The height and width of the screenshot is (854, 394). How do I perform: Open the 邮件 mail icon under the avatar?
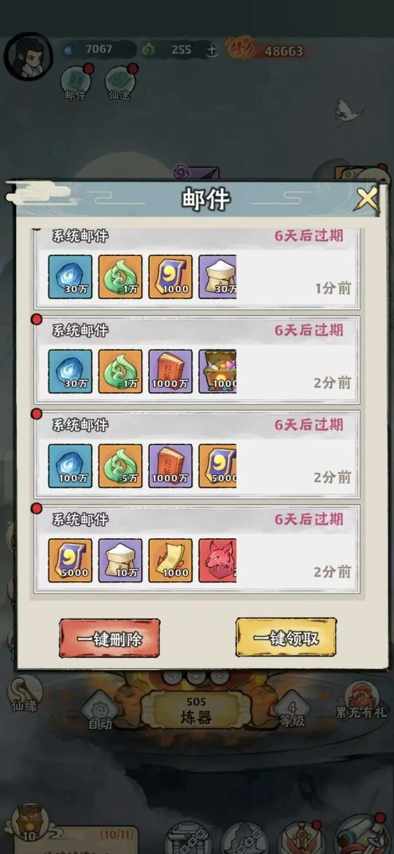click(x=76, y=83)
